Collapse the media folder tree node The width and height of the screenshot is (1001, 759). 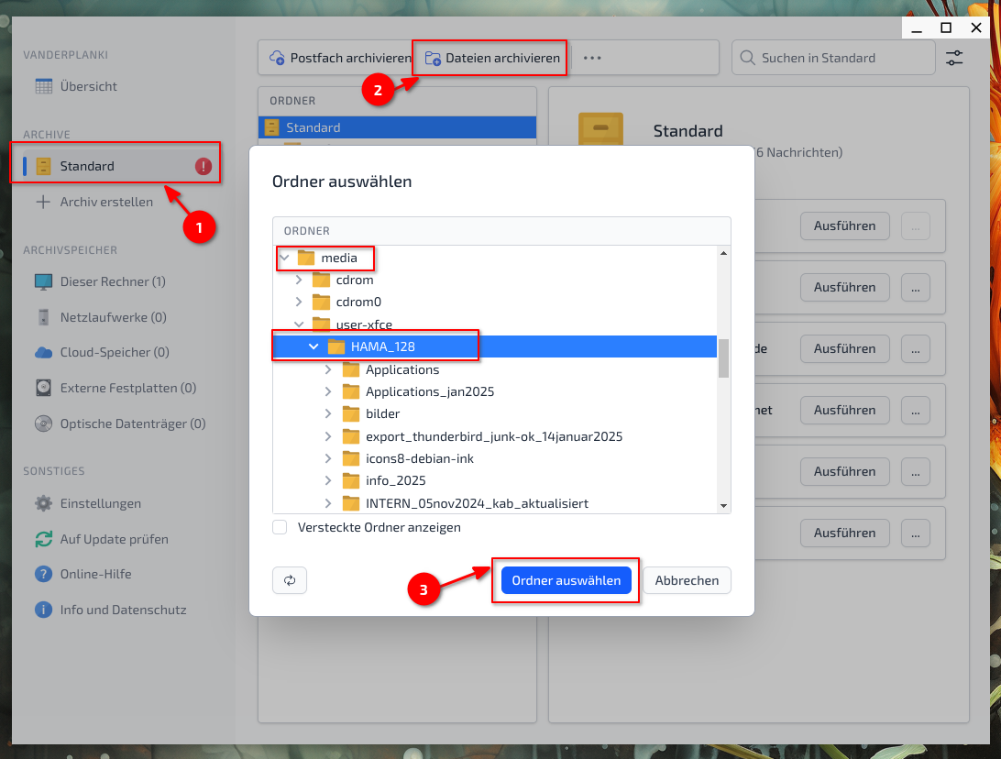click(x=284, y=258)
